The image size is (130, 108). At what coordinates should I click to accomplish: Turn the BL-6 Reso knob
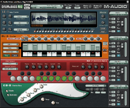58,39
